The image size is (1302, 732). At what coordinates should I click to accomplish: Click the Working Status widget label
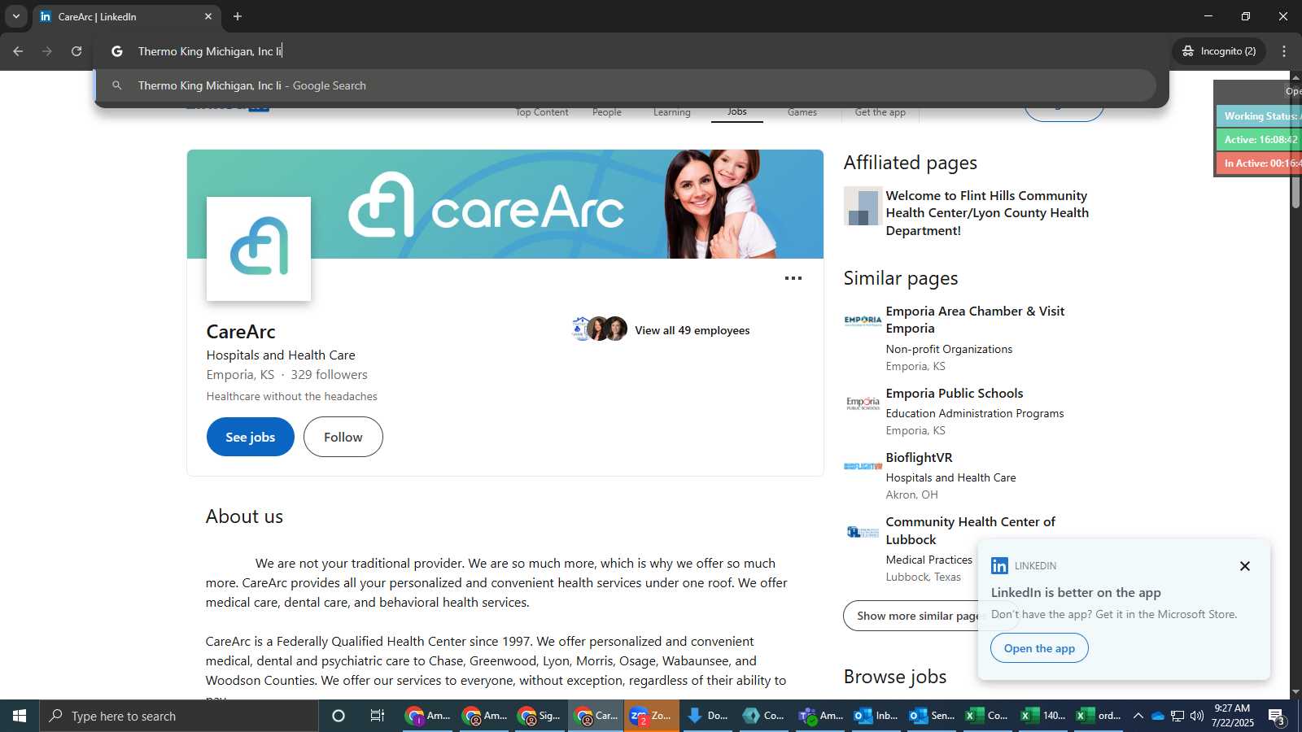(1259, 116)
